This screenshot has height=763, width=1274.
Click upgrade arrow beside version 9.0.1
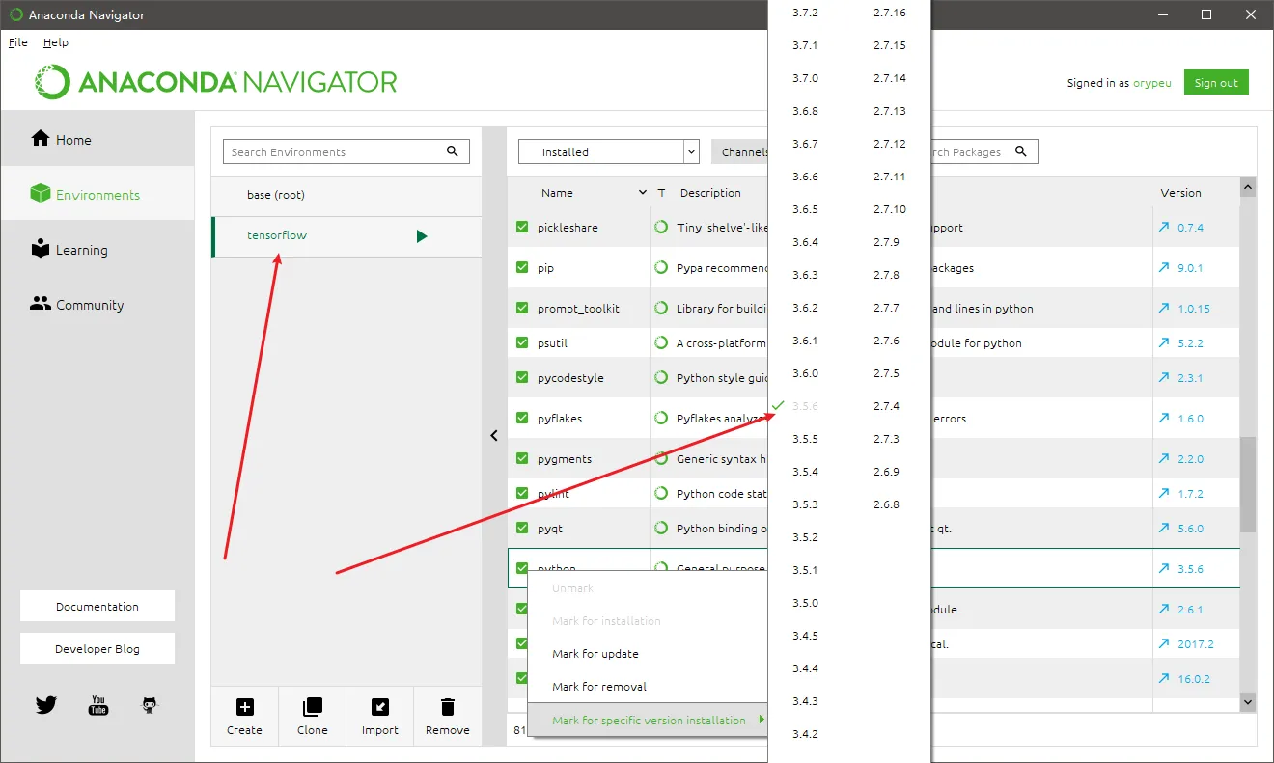tap(1163, 268)
